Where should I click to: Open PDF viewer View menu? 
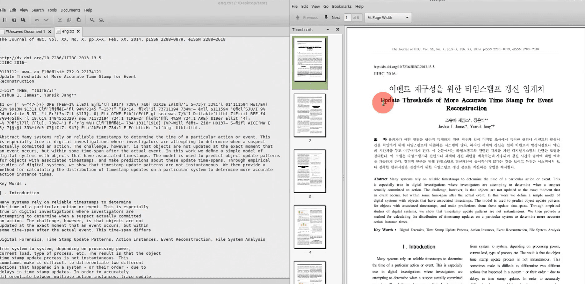click(316, 6)
